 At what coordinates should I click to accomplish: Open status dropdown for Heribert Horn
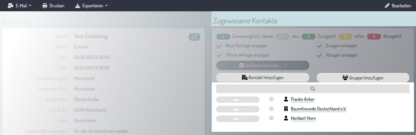pos(238,119)
